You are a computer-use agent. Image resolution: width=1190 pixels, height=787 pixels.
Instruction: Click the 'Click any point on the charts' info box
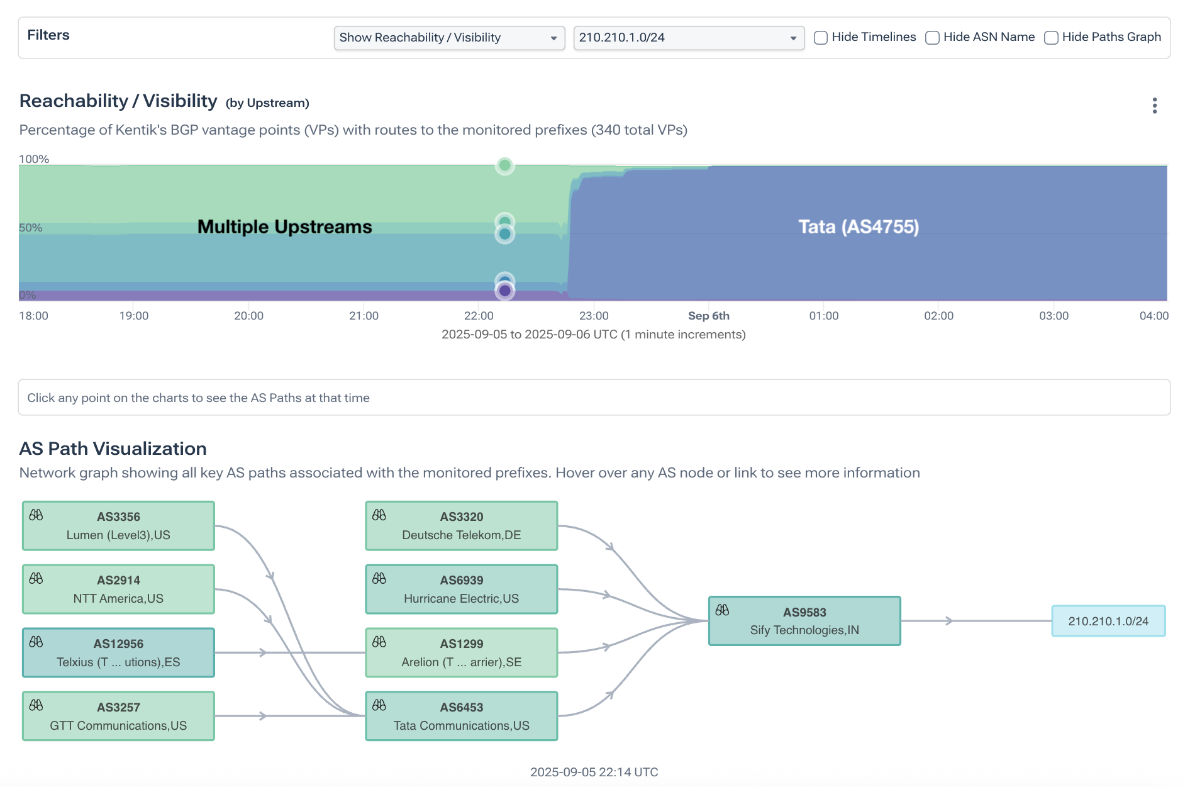point(594,398)
